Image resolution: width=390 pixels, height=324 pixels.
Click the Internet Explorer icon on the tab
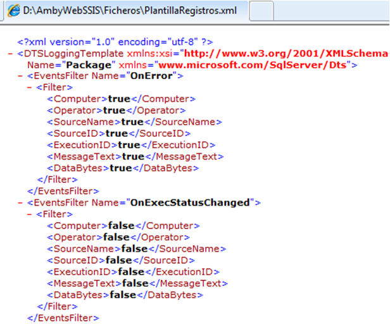tap(12, 11)
